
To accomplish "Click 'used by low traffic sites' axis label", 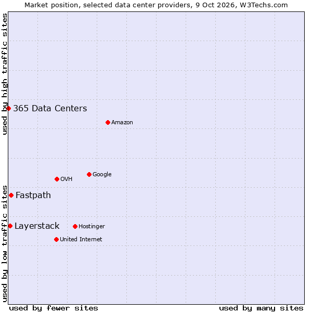I will coord(5,244).
